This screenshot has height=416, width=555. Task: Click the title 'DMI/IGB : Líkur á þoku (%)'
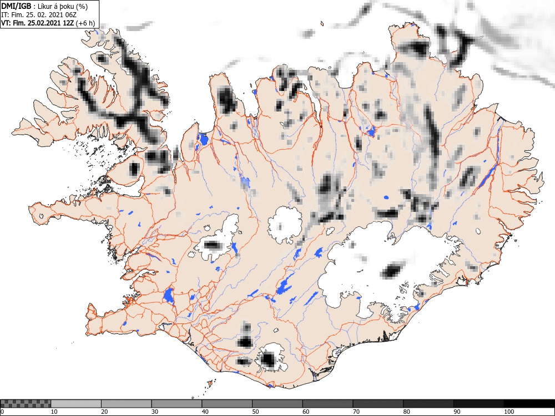point(44,6)
